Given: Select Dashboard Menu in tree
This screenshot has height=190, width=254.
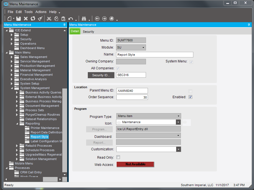Looking at the screenshot, I should pyautogui.click(x=32, y=48).
